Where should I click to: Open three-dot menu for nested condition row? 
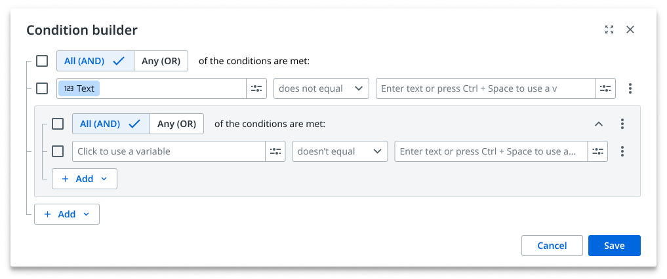[622, 151]
